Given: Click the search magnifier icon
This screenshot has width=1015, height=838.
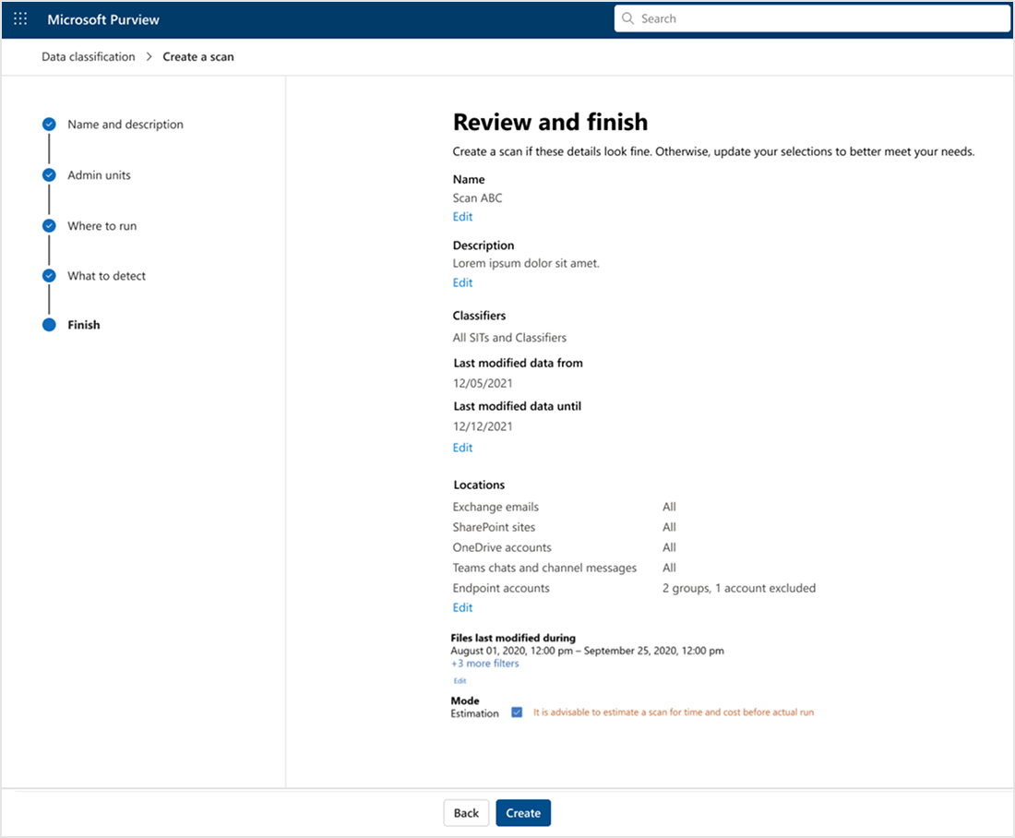Looking at the screenshot, I should point(627,18).
